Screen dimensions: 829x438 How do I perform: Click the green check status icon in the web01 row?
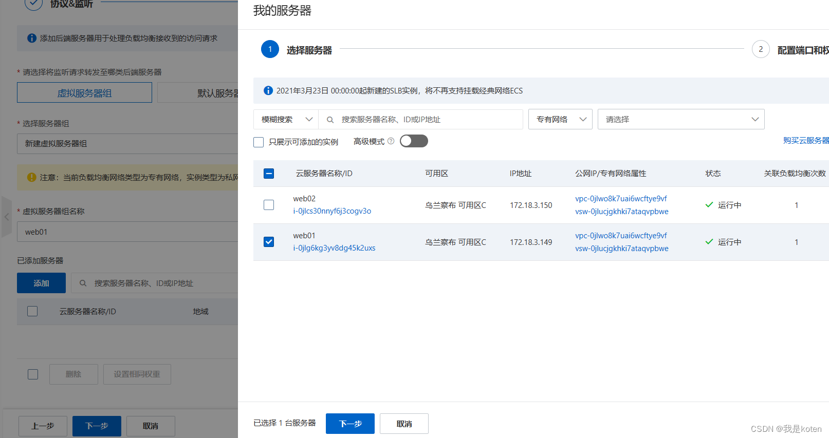(x=709, y=242)
